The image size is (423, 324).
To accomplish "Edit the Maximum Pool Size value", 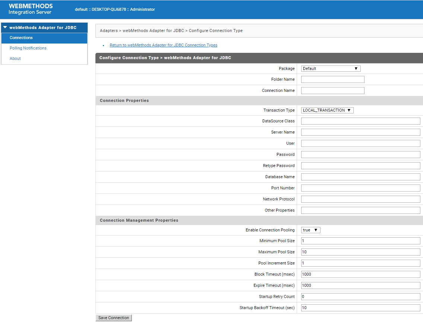I will [x=360, y=252].
